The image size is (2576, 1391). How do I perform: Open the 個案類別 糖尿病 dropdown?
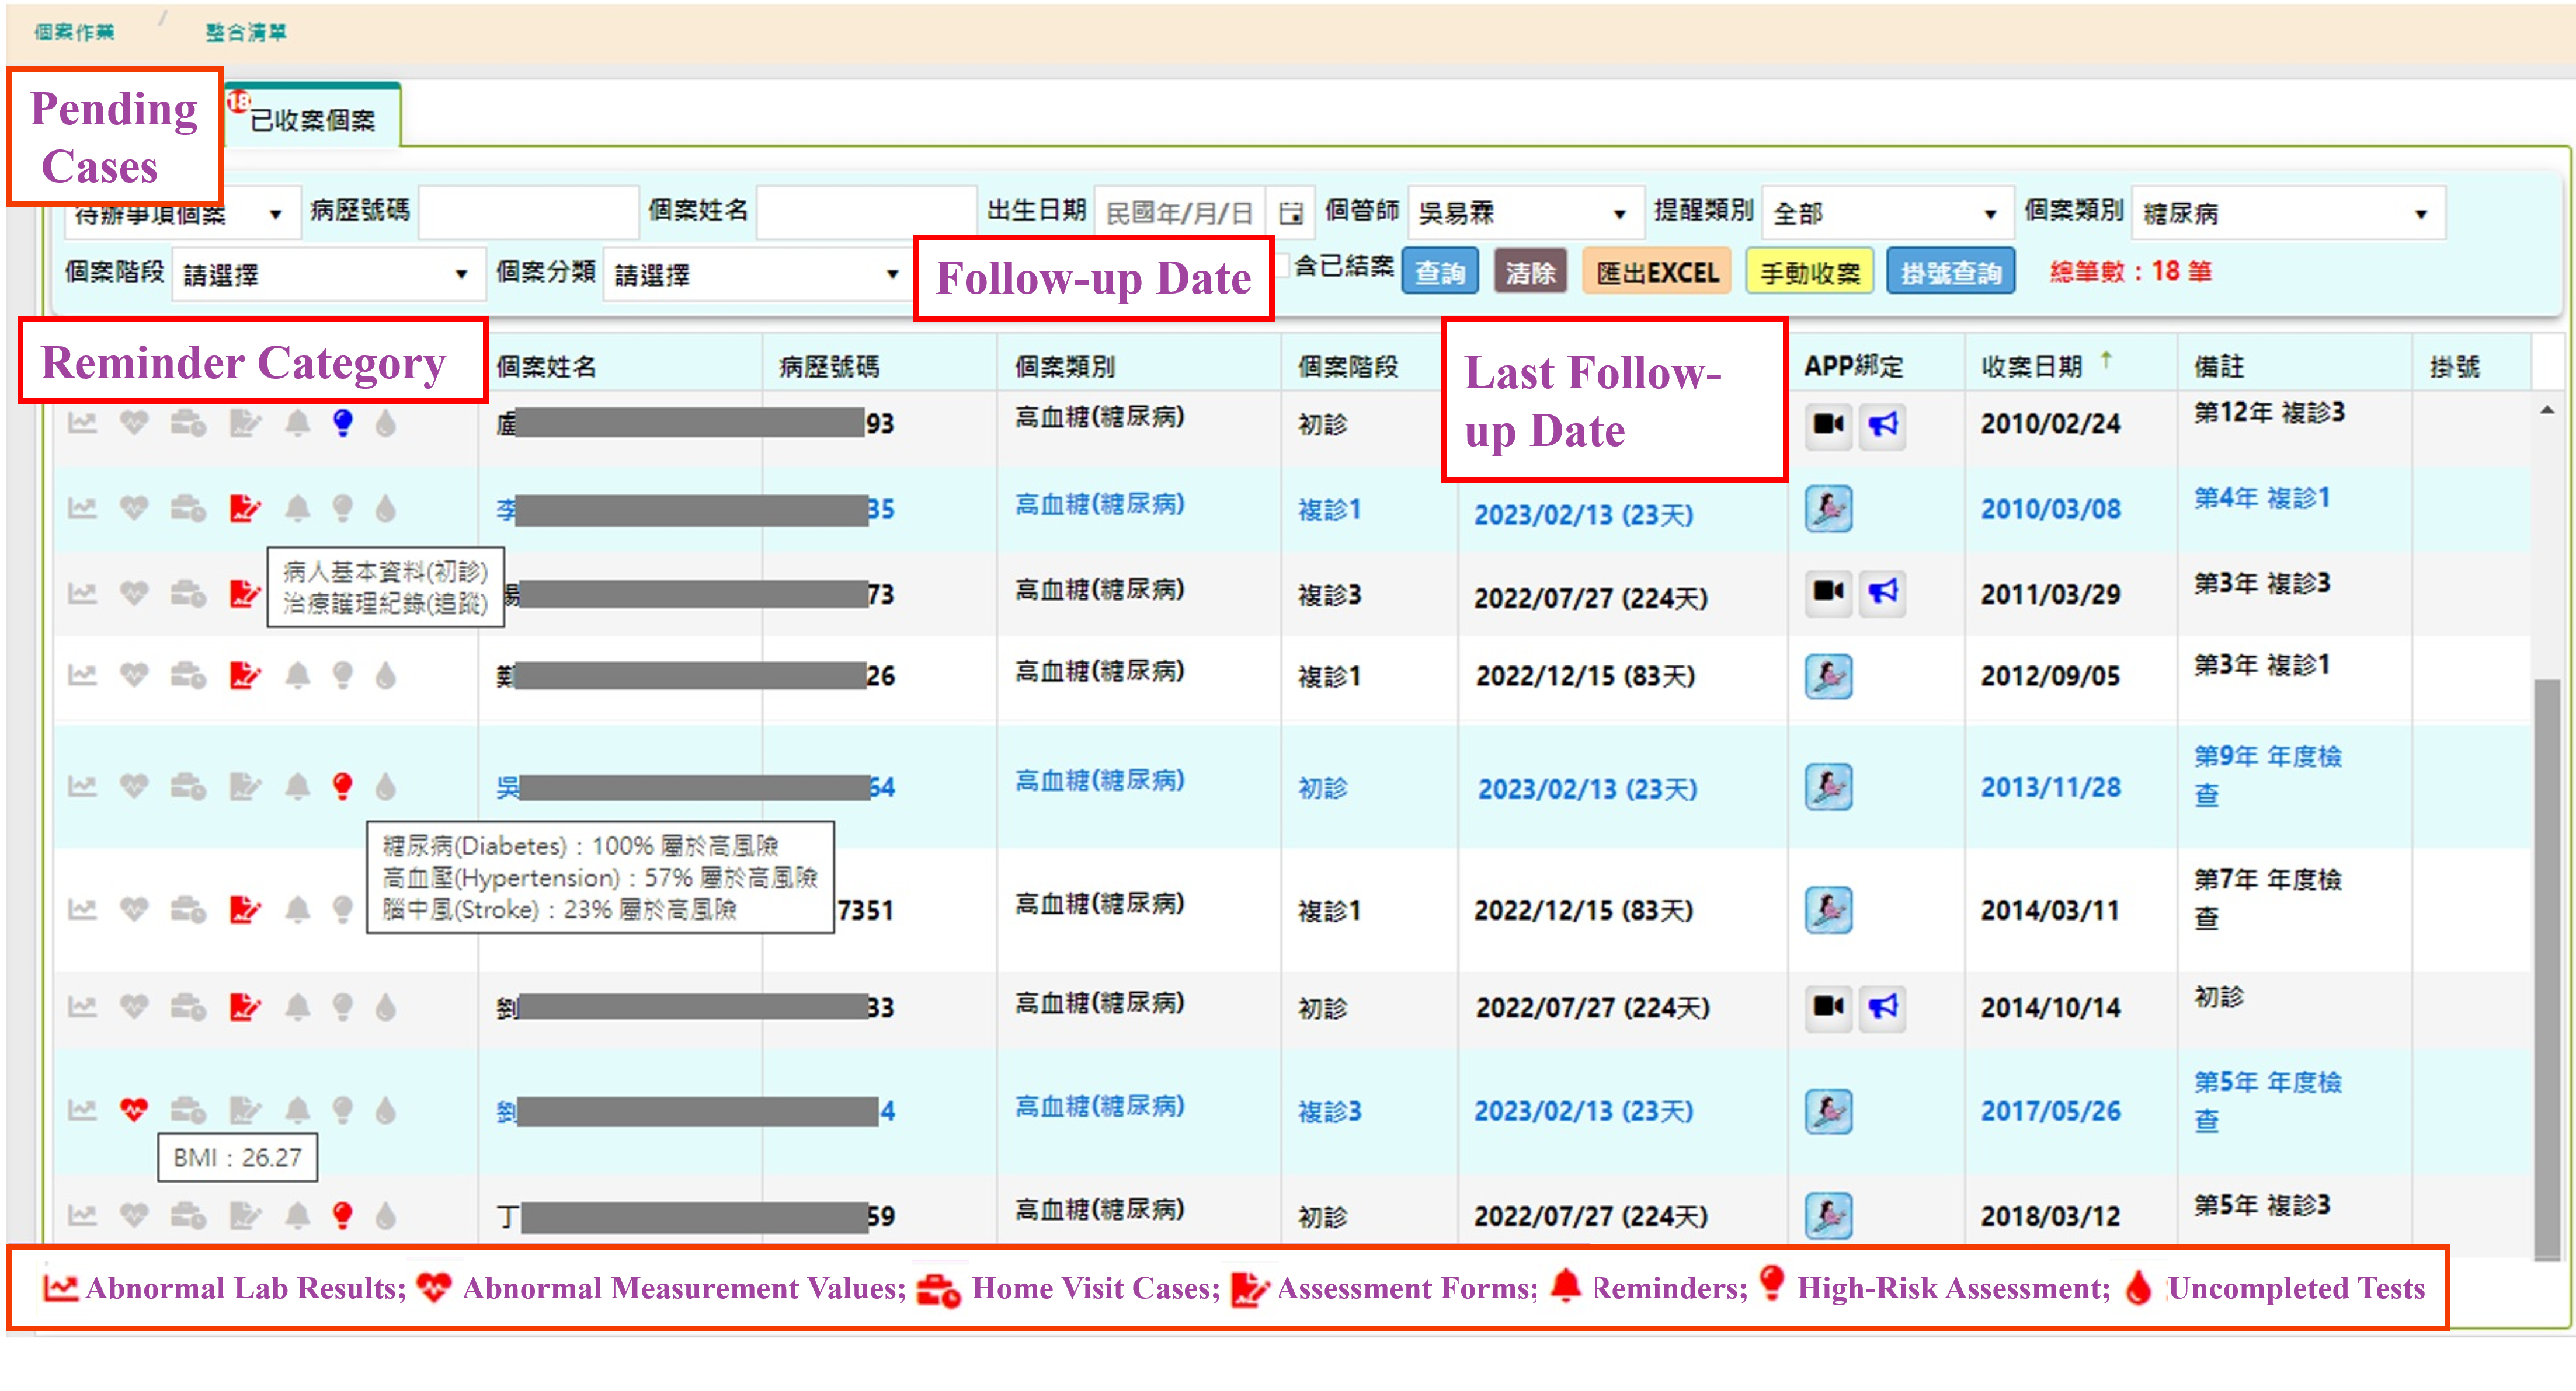coord(2289,213)
